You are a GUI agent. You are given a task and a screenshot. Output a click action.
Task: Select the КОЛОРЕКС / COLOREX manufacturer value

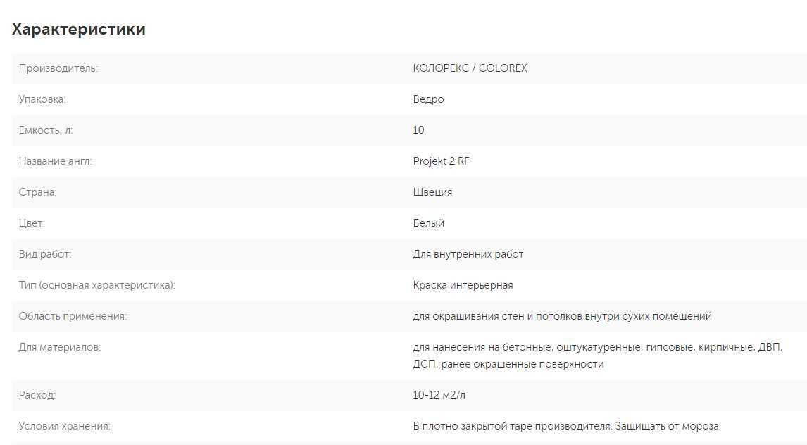coord(470,68)
